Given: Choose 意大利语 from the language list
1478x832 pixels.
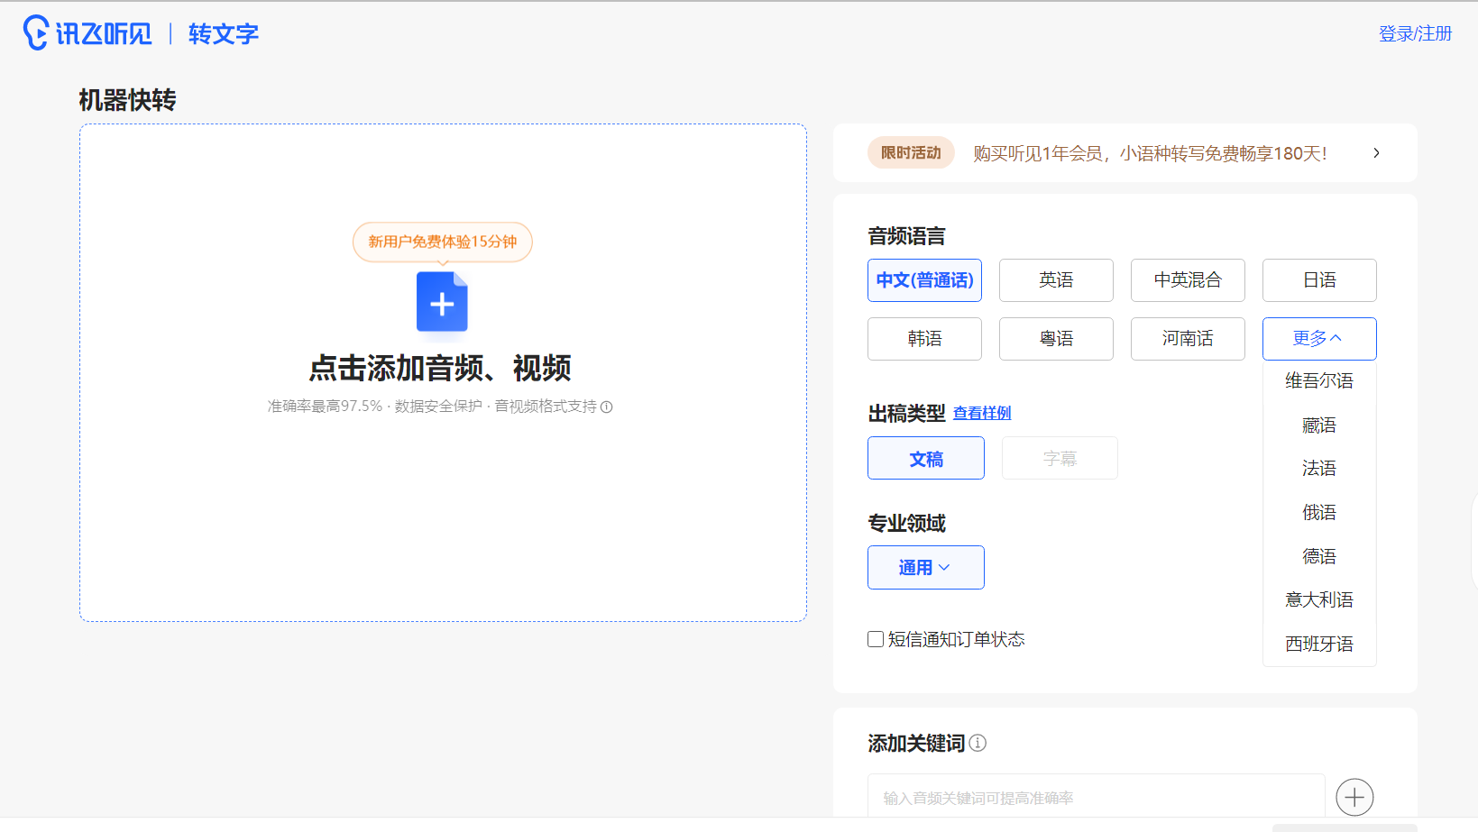Looking at the screenshot, I should (1319, 599).
